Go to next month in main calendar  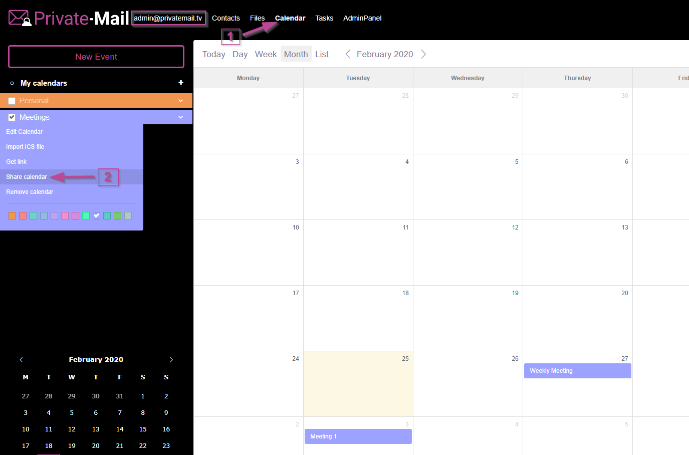pyautogui.click(x=423, y=54)
